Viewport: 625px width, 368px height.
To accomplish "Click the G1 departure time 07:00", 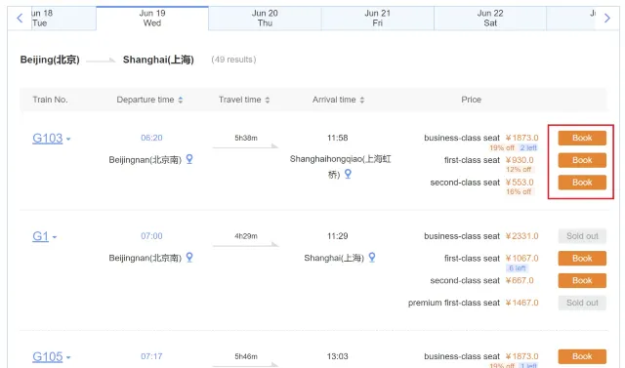I will [x=151, y=236].
